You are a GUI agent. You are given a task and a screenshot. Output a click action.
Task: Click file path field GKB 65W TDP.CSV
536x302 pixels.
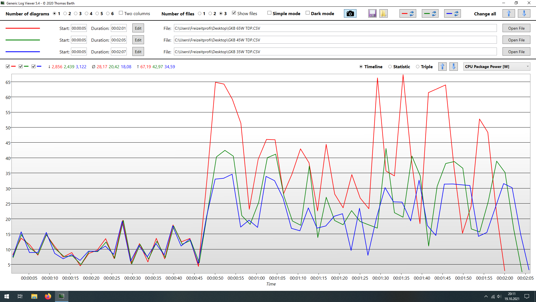[x=335, y=28]
